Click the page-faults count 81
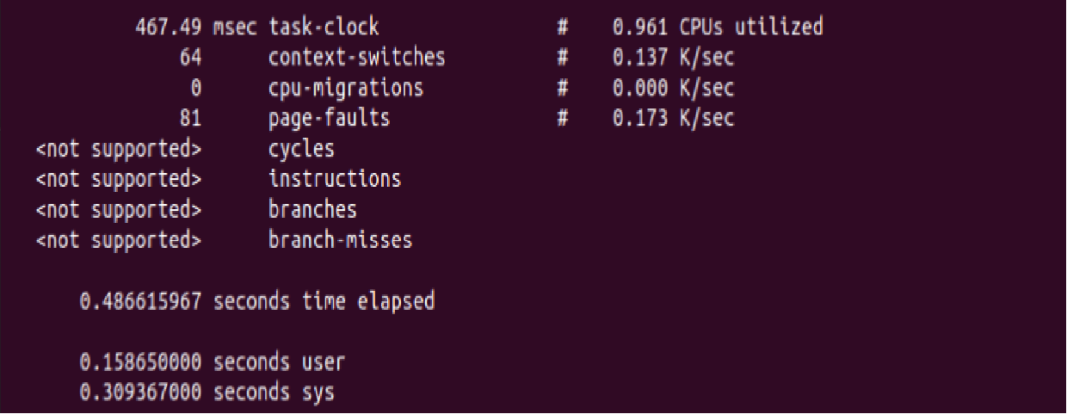Viewport: 1067px width, 414px height. point(190,118)
